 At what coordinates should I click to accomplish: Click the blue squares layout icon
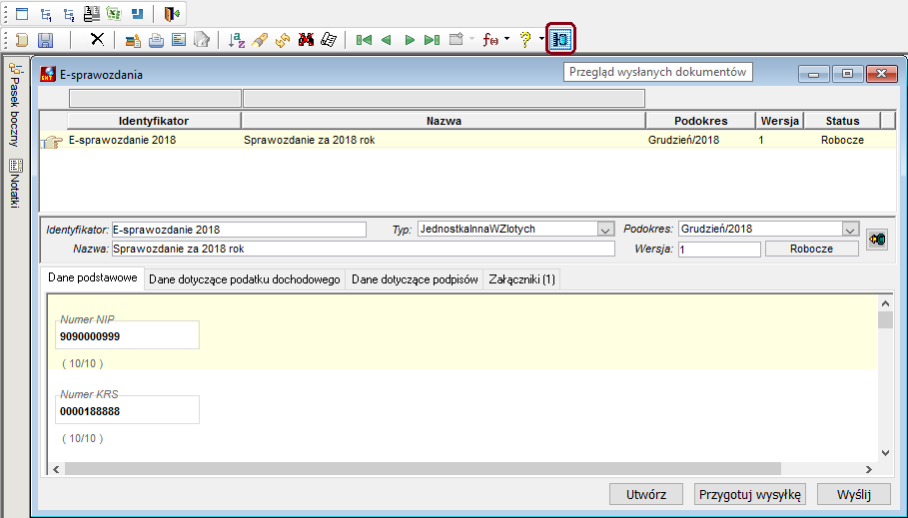(x=137, y=13)
